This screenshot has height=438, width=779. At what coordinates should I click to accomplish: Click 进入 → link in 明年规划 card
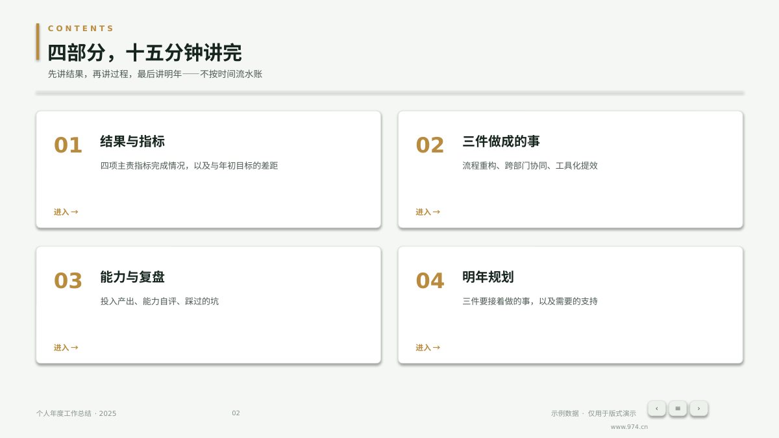coord(428,348)
